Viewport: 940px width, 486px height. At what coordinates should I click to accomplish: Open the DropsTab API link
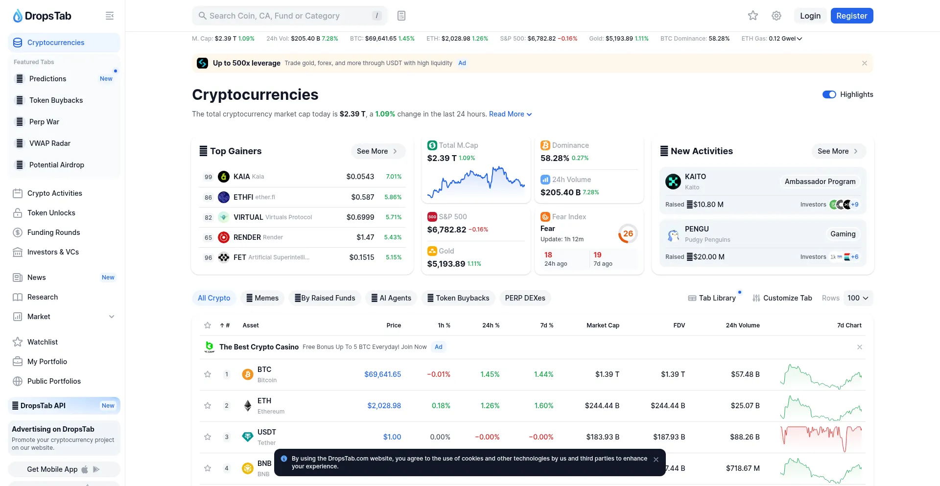pos(64,406)
